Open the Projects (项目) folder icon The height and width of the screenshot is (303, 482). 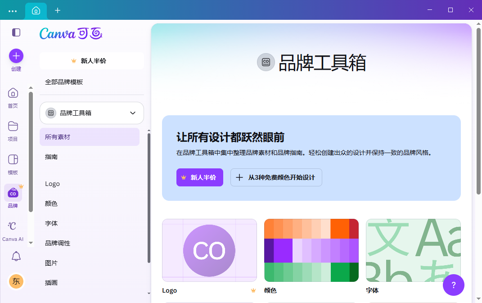pos(13,126)
